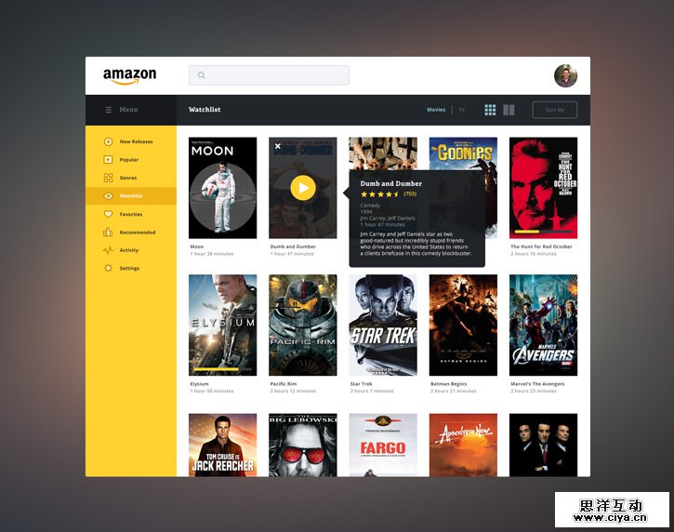Switch to small grid view
The width and height of the screenshot is (674, 532).
[490, 110]
